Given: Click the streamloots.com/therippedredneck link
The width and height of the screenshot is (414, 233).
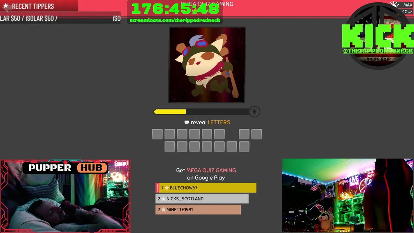Looking at the screenshot, I should 175,20.
